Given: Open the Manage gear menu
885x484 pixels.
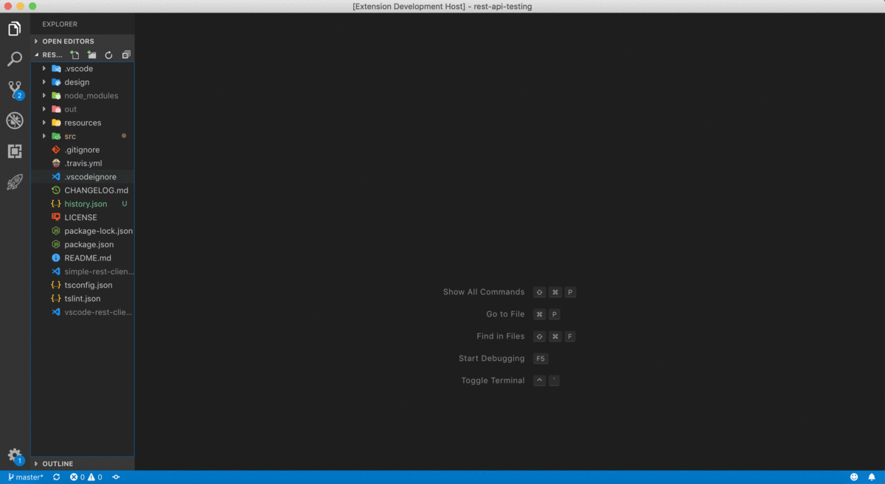Looking at the screenshot, I should [15, 456].
